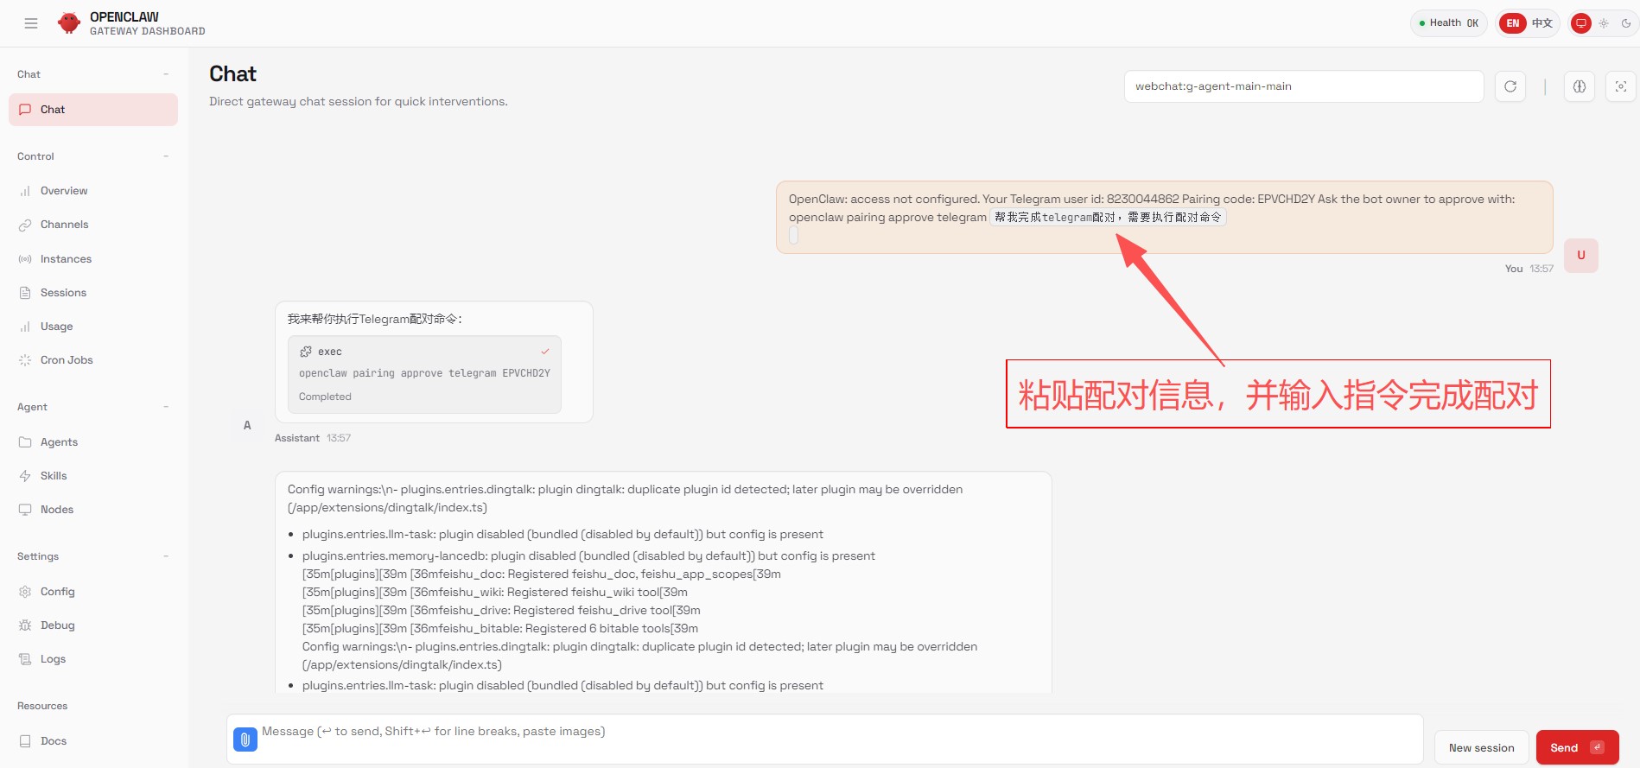Click the paperclip attach file icon
This screenshot has width=1640, height=768.
245,739
